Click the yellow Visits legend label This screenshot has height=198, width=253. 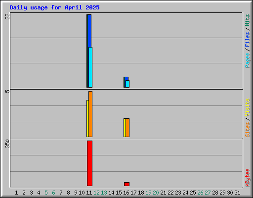click(x=248, y=107)
